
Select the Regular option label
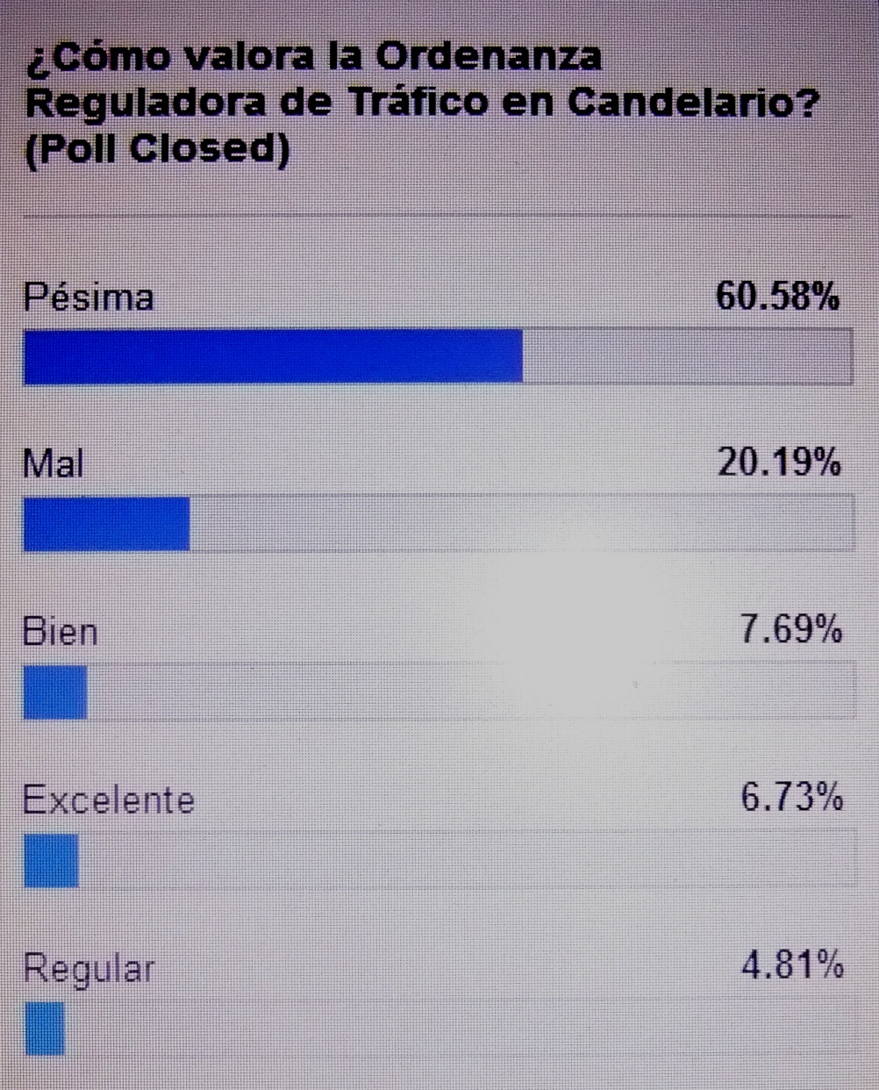89,969
